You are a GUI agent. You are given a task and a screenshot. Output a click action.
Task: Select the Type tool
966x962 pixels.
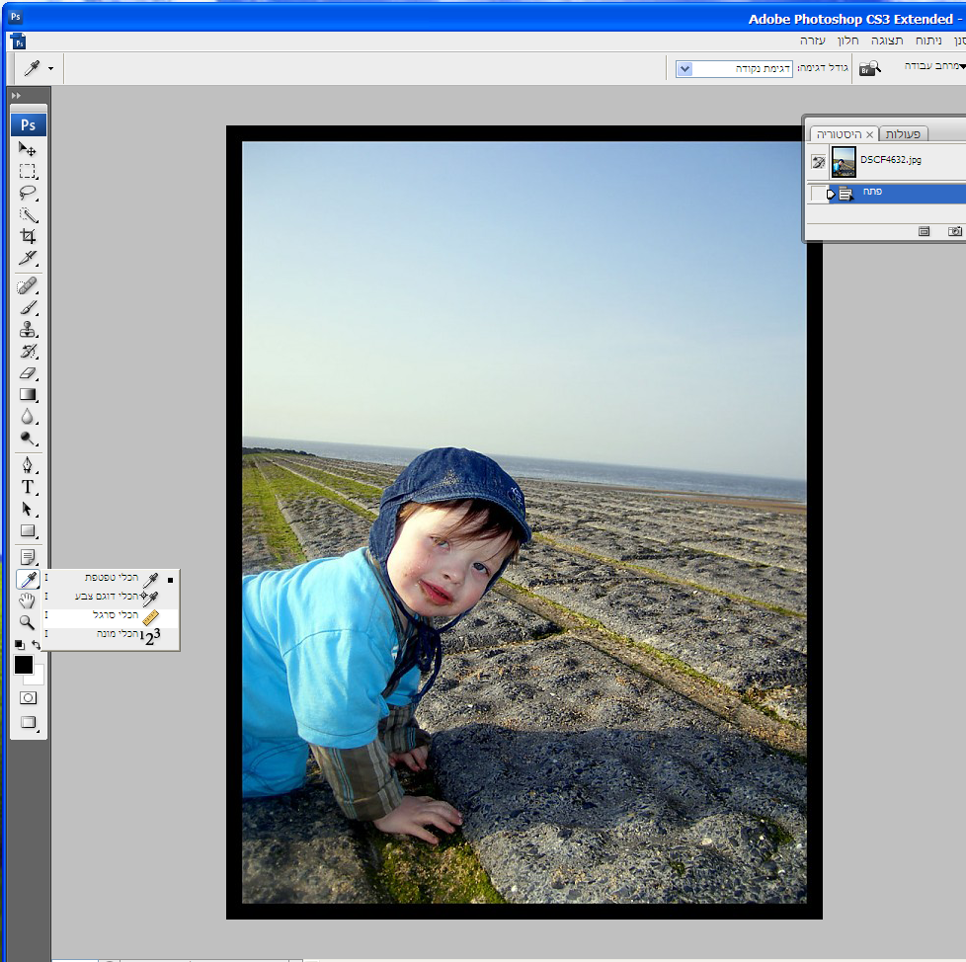point(27,487)
